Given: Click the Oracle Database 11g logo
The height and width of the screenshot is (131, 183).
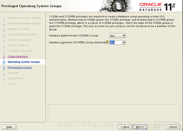Looking at the screenshot, I should 157,7.
